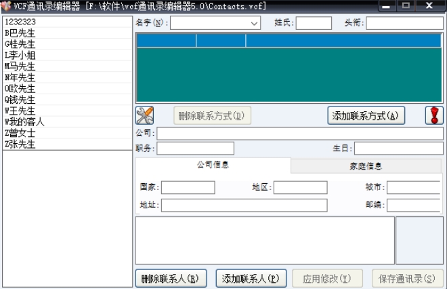Click the 添加联系方式(A) button
Screen dimensions: 447x289
pos(366,115)
